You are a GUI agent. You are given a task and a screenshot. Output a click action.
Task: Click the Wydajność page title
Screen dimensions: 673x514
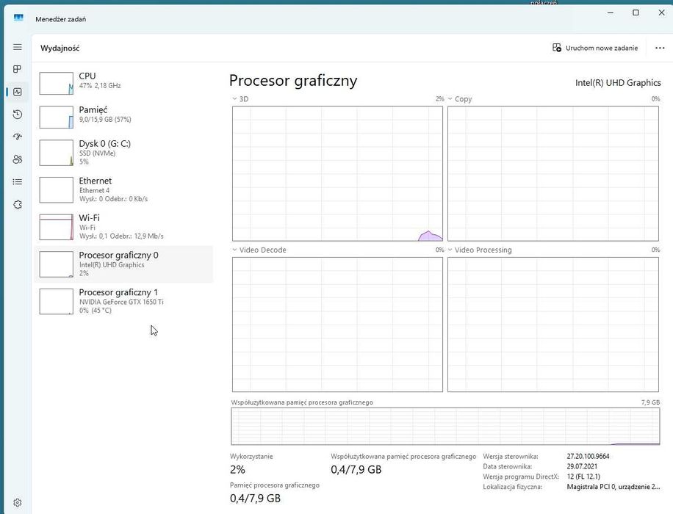click(x=60, y=48)
